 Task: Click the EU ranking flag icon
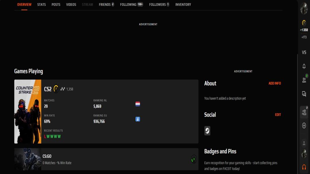137,119
